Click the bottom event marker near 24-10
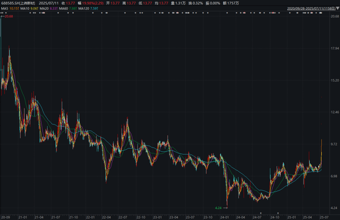Image resolution: width=340 pixels, height=220 pixels. 278,213
